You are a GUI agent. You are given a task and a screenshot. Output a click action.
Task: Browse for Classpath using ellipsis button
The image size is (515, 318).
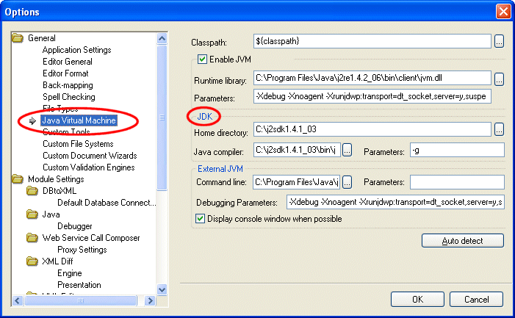pyautogui.click(x=499, y=41)
